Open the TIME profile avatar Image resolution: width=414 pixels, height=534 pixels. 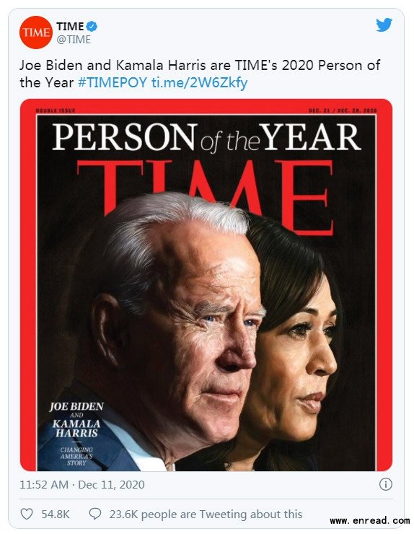point(36,32)
